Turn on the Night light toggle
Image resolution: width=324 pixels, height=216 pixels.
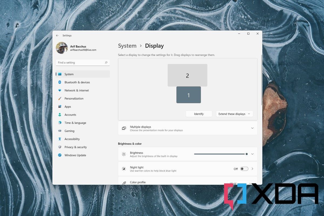[244, 168]
